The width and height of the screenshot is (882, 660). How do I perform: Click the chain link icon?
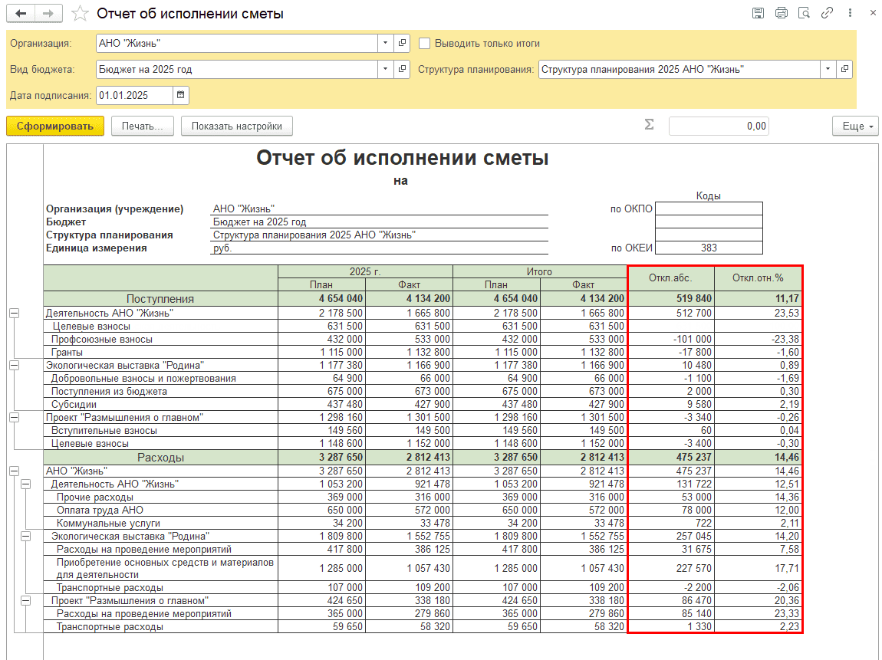point(827,13)
